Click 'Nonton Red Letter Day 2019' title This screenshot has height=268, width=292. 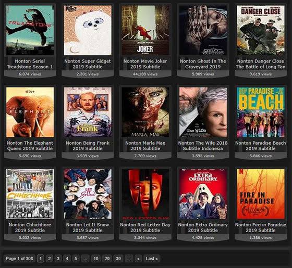pos(145,227)
